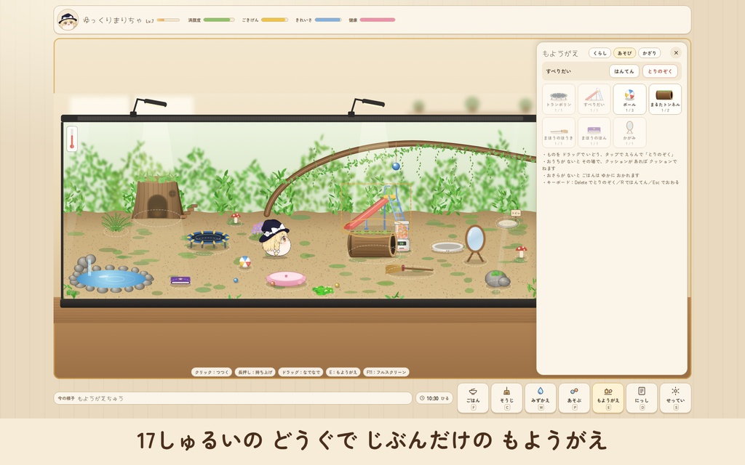Screen dimensions: 745x465
Task: Flip the item with はんてん
Action: coord(624,71)
